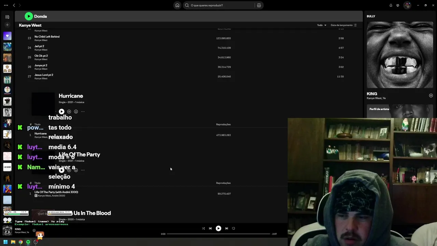Open Liked Songs heart playlist
Screen dimensions: 437x246
7,36
